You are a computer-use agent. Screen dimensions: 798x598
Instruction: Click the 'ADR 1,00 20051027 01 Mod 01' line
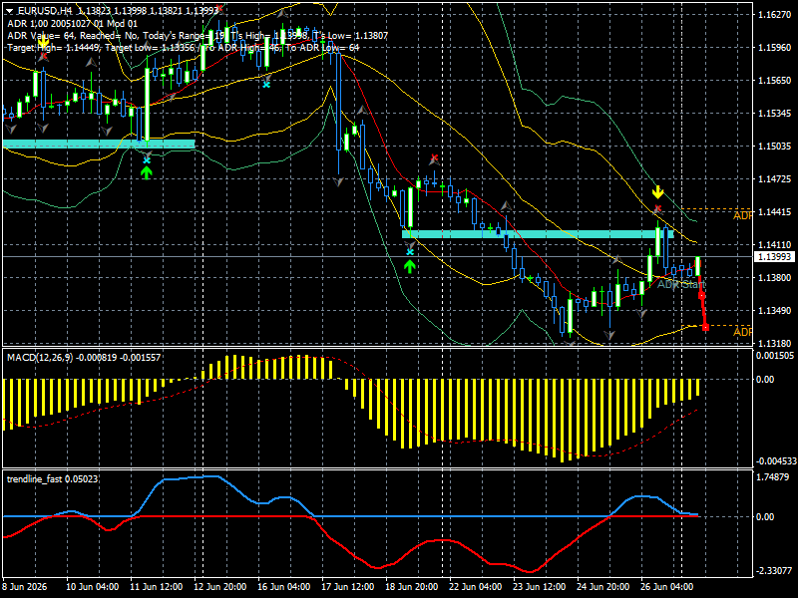point(72,23)
